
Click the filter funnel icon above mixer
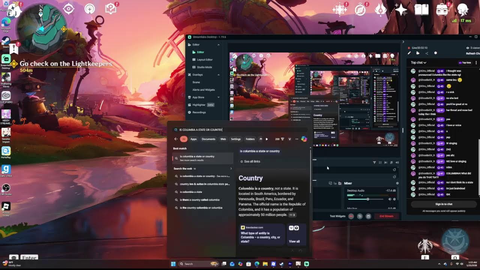pyautogui.click(x=374, y=162)
